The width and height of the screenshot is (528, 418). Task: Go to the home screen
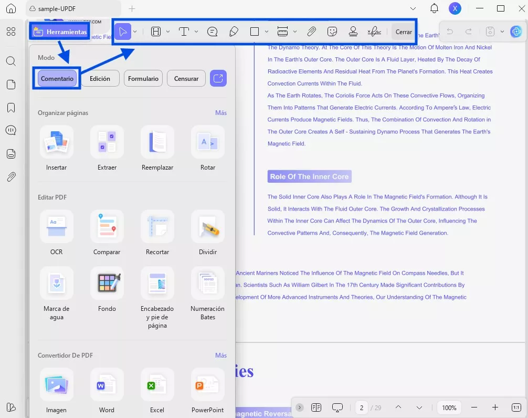pyautogui.click(x=11, y=8)
